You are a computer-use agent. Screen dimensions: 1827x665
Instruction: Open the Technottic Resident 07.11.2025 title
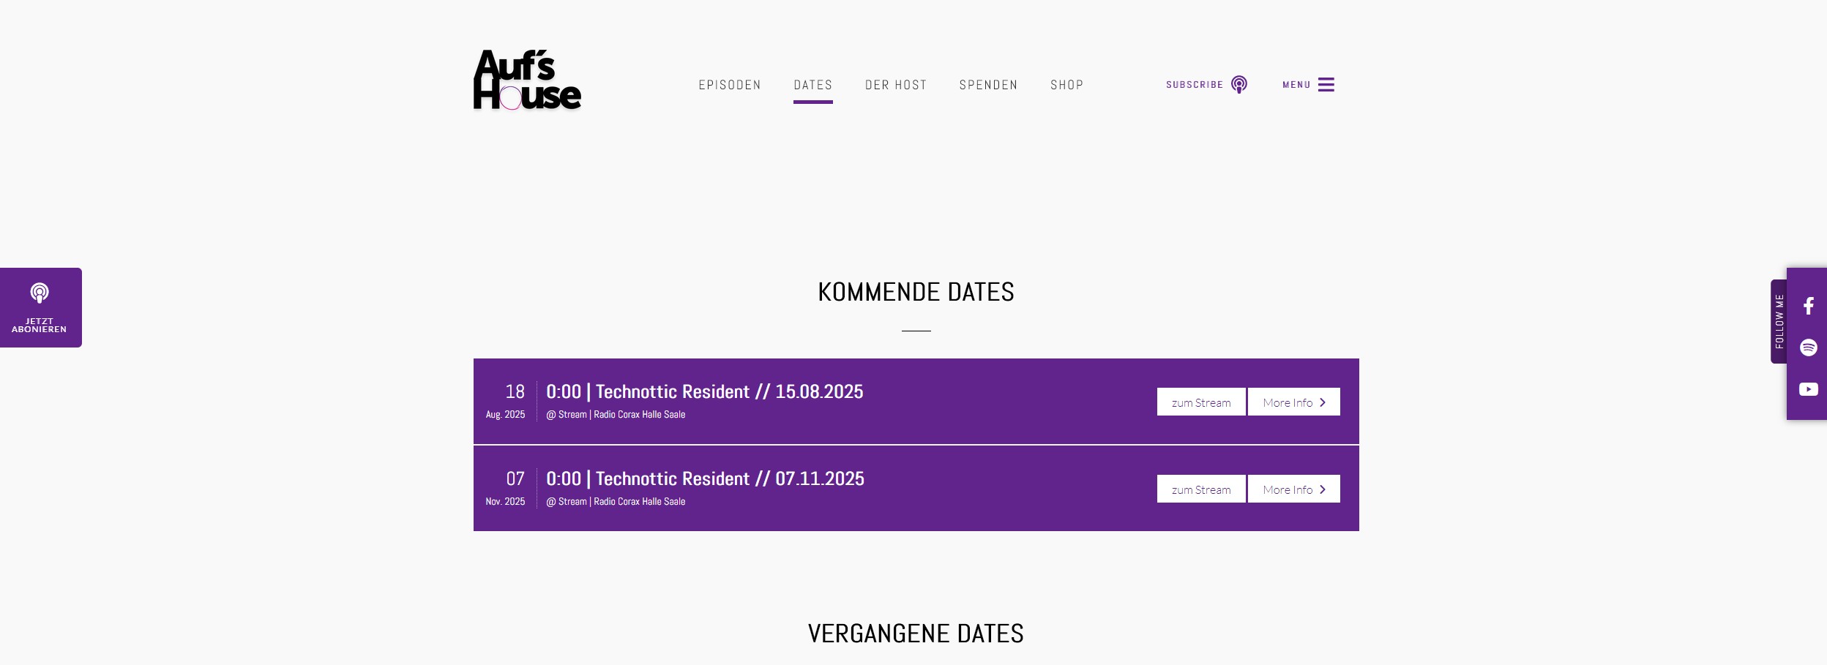(x=705, y=478)
